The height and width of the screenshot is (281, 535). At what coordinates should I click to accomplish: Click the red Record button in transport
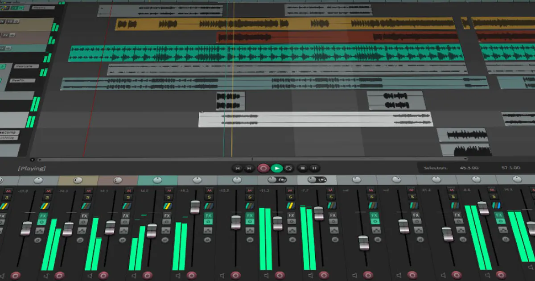click(263, 168)
